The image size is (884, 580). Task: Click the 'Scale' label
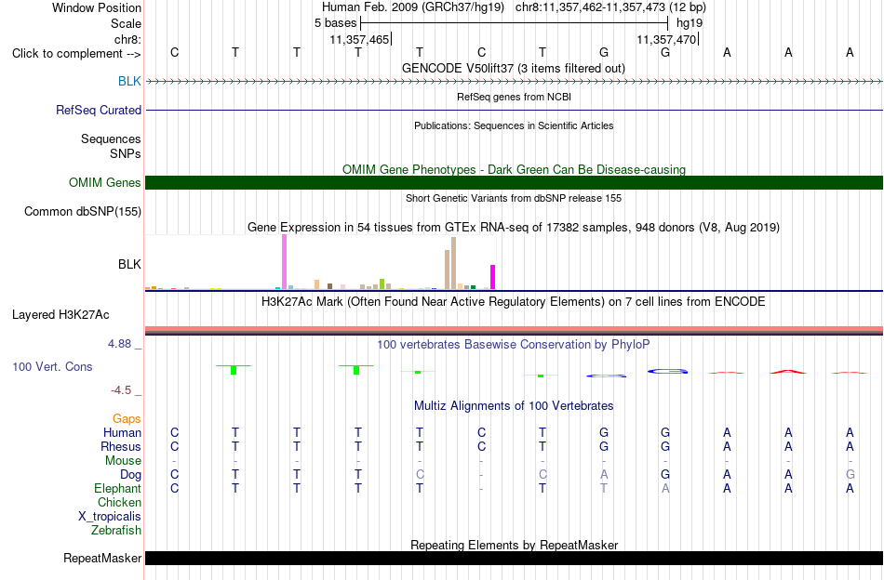126,23
